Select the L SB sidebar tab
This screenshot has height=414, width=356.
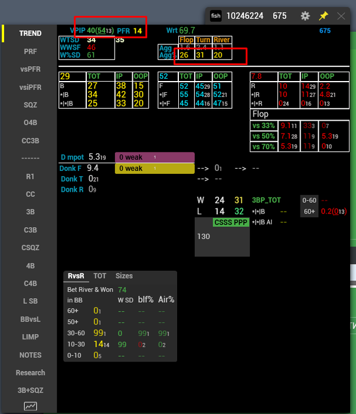coord(30,301)
